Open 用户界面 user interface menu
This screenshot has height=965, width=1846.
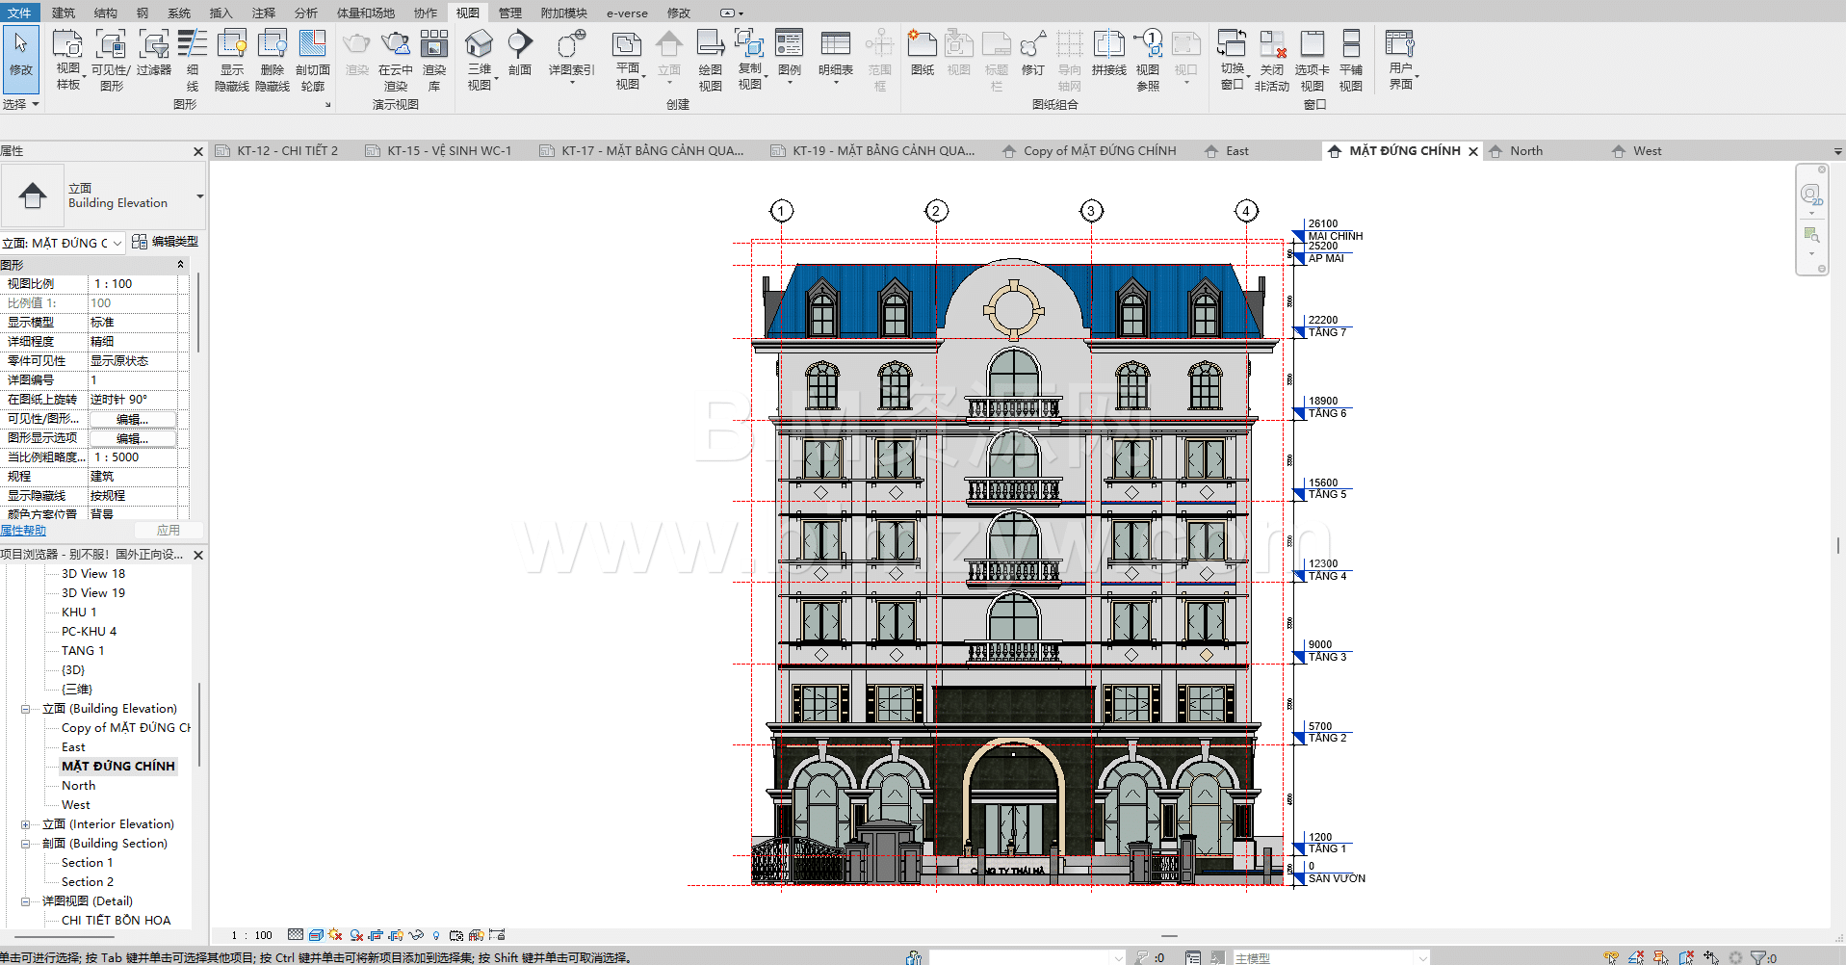(1401, 60)
